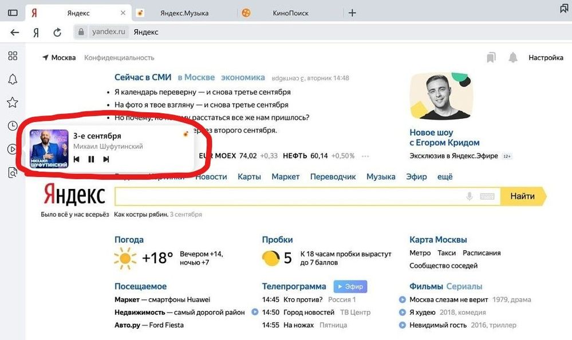Open sidebar page search icon

point(13,172)
